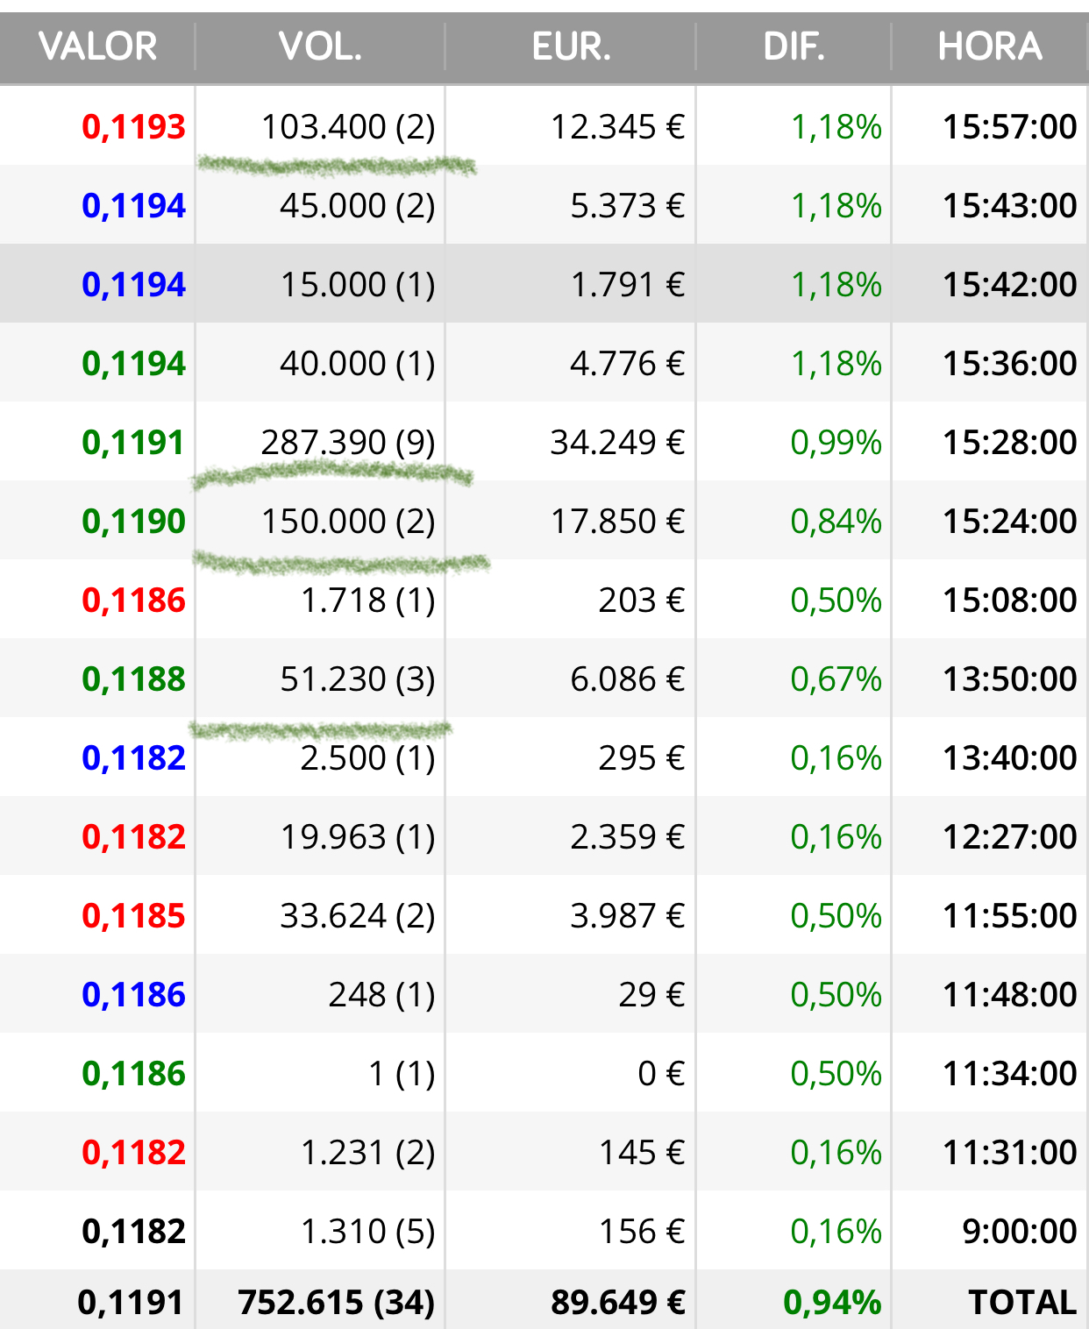Screen dimensions: 1089x1329
Task: Select the DIF. column header
Action: click(x=794, y=46)
